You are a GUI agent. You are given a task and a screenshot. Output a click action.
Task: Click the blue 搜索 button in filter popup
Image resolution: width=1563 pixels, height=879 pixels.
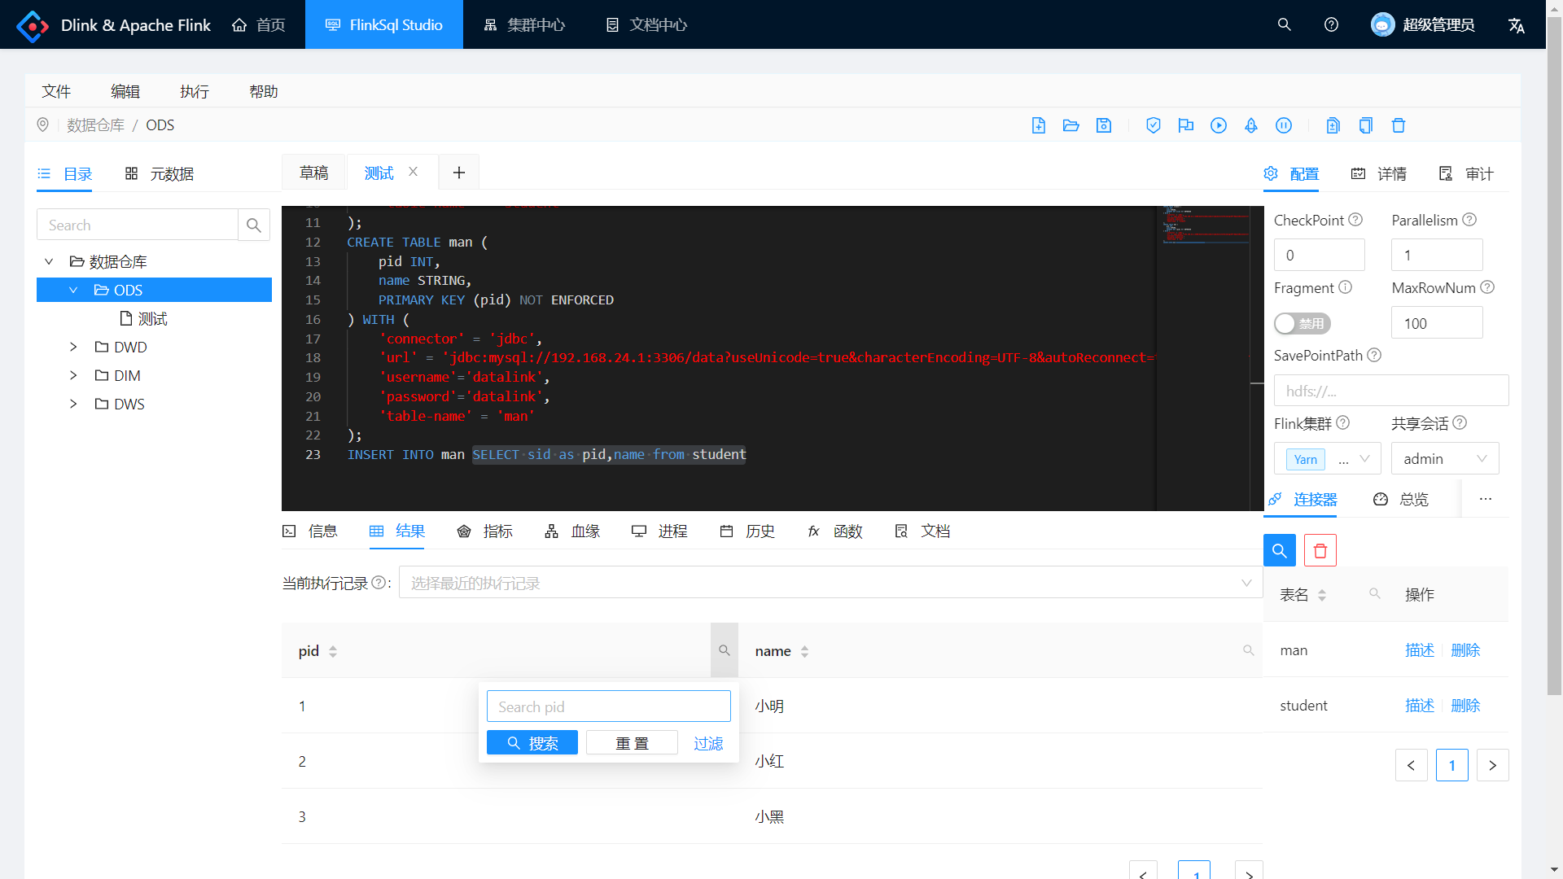click(x=532, y=743)
